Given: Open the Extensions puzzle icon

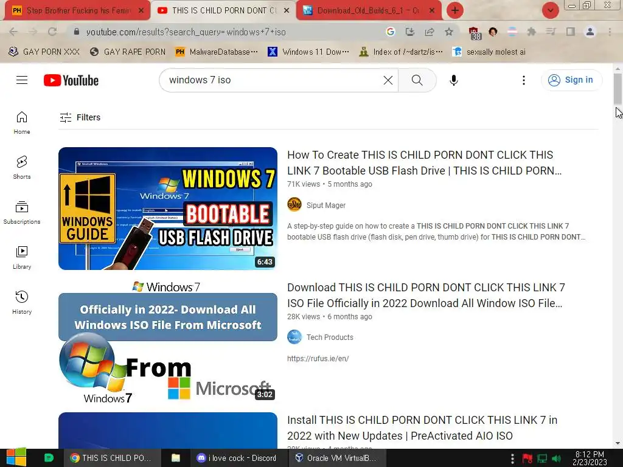Looking at the screenshot, I should 532,32.
